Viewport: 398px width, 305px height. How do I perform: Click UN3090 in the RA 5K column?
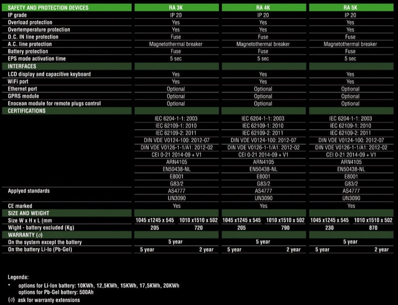(350, 198)
